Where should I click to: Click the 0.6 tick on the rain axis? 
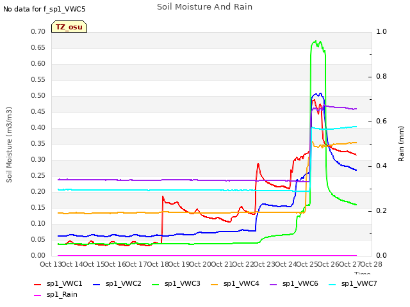click(x=381, y=122)
